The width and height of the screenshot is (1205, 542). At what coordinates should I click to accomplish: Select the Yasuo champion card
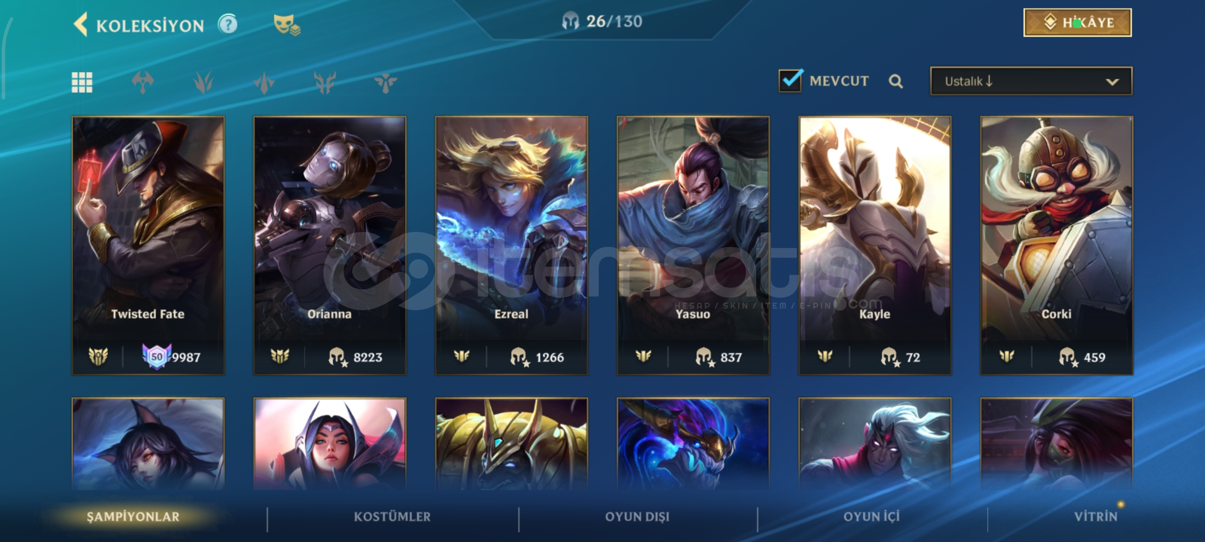[x=693, y=245]
